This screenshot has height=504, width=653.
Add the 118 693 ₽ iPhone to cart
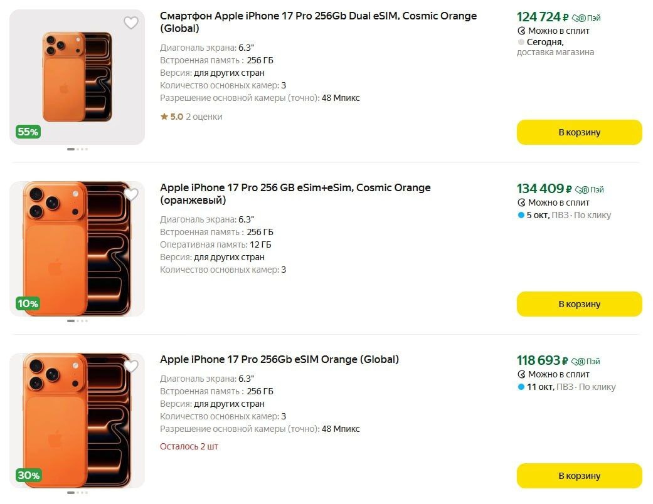[579, 476]
